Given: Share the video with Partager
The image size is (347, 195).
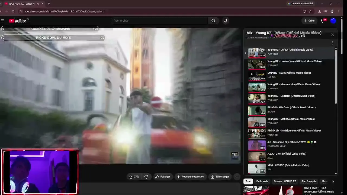Looking at the screenshot, I should 163,177.
